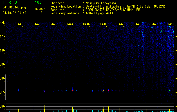Click the kHz axis label
Viewport: 177px width, 112px height.
[3, 23]
